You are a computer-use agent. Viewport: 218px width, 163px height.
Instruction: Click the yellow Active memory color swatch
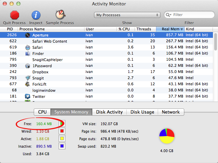point(62,138)
